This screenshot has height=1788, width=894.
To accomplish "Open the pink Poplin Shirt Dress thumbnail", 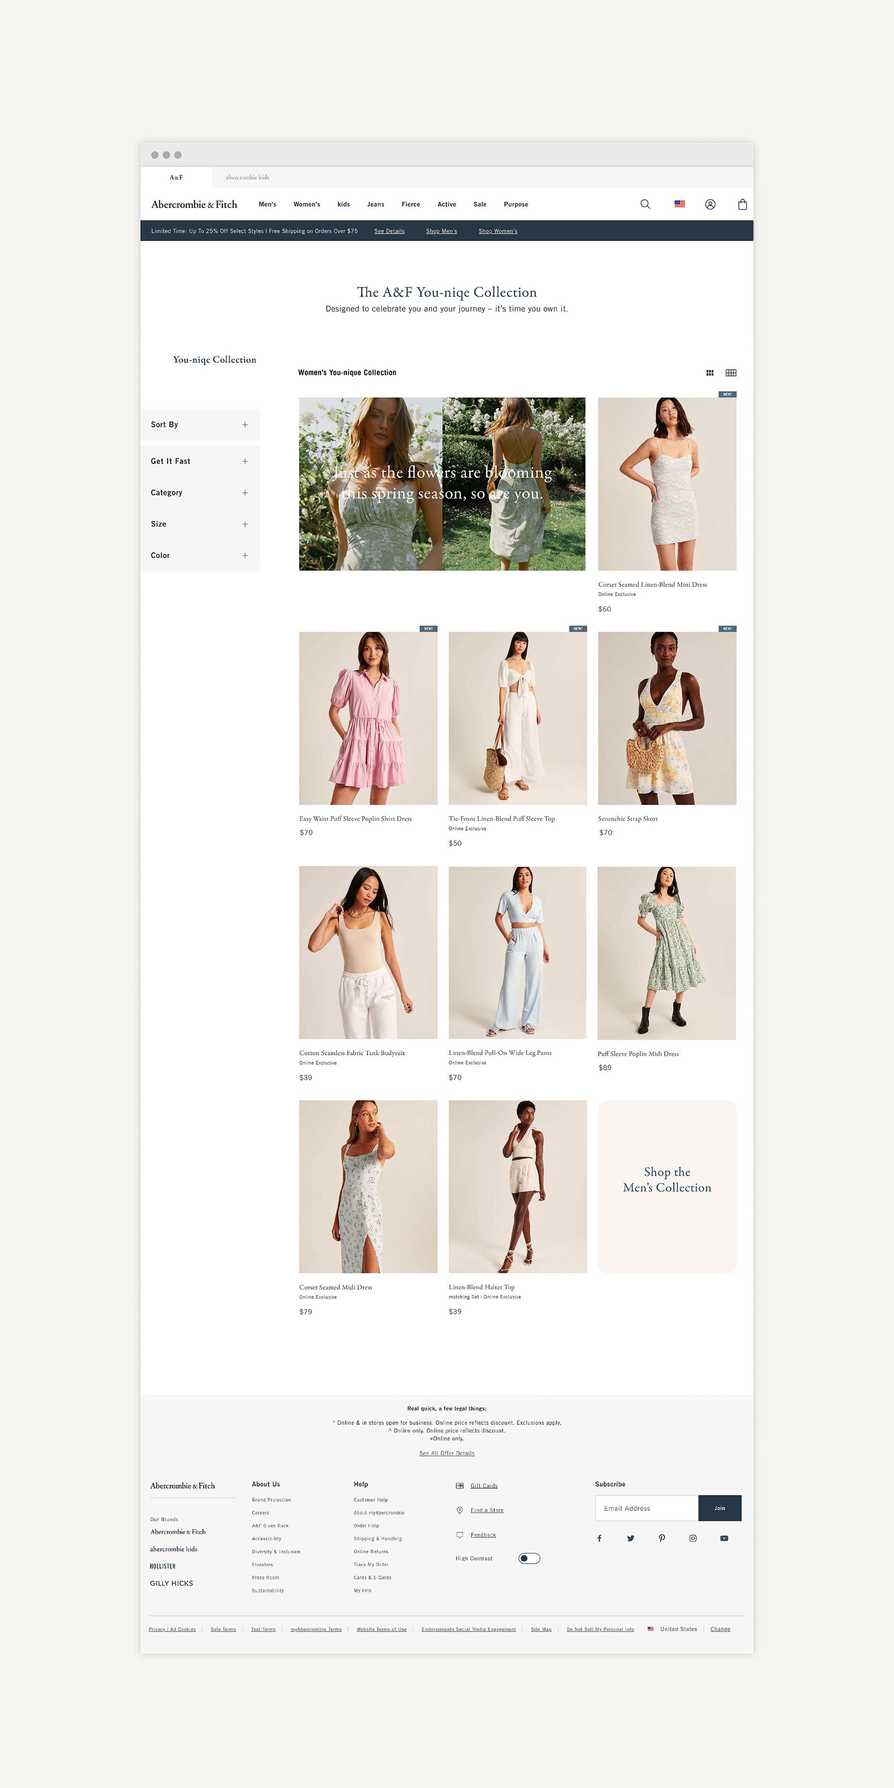I will tap(368, 718).
